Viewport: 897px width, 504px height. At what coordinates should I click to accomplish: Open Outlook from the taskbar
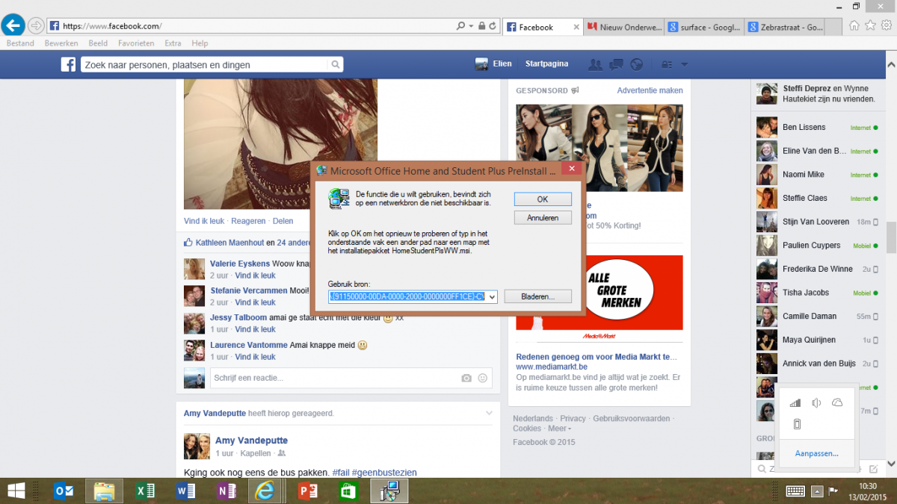click(x=64, y=491)
